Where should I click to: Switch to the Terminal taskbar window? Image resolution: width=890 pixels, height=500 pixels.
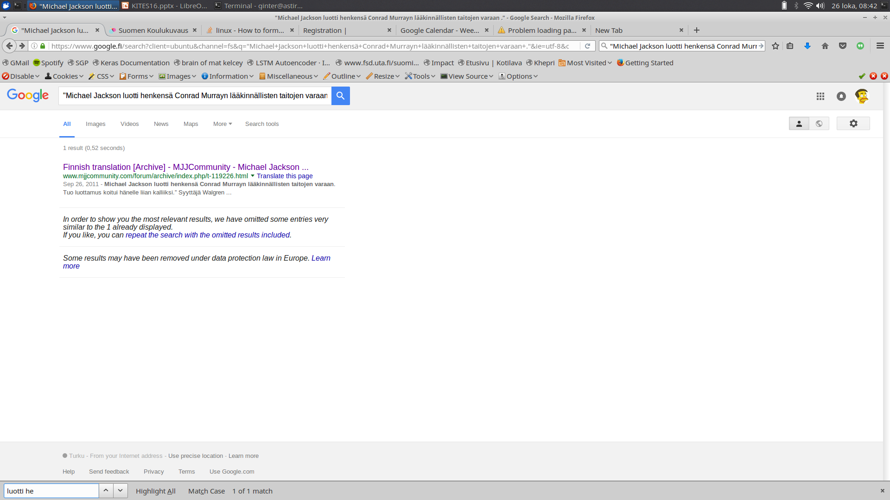(x=259, y=6)
